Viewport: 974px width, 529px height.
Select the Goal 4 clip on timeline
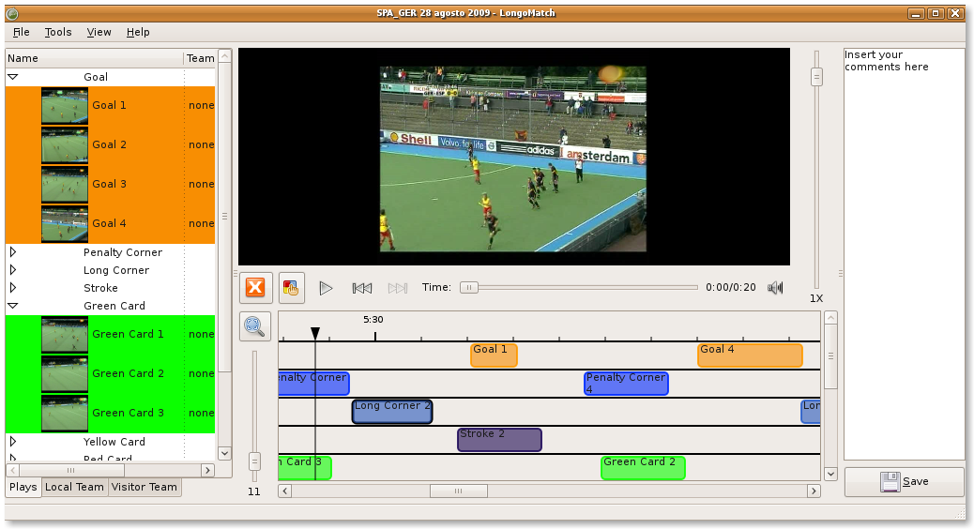coord(749,355)
